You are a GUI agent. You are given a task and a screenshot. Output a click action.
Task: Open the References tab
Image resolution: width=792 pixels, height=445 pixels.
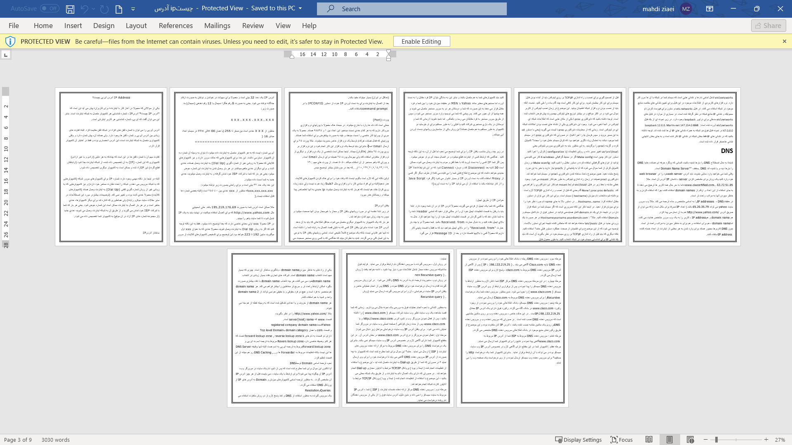[176, 26]
